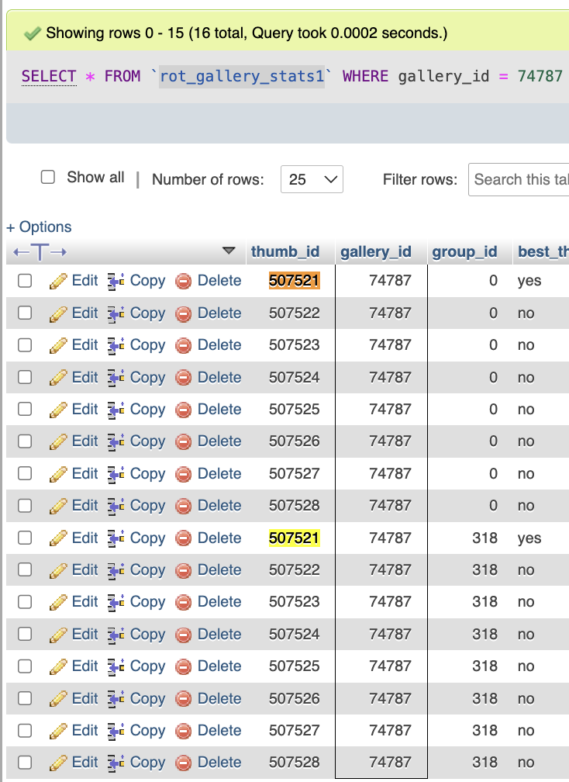Click the yellow highlighted 507521 cell
This screenshot has height=782, width=569.
(294, 538)
